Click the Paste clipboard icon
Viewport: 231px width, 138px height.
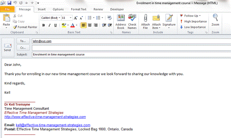point(6,18)
